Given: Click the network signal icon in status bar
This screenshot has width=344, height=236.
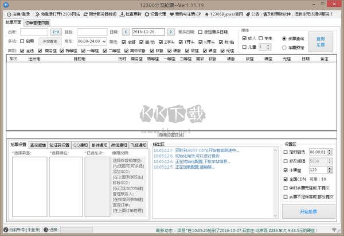Looking at the screenshot, I should [334, 230].
